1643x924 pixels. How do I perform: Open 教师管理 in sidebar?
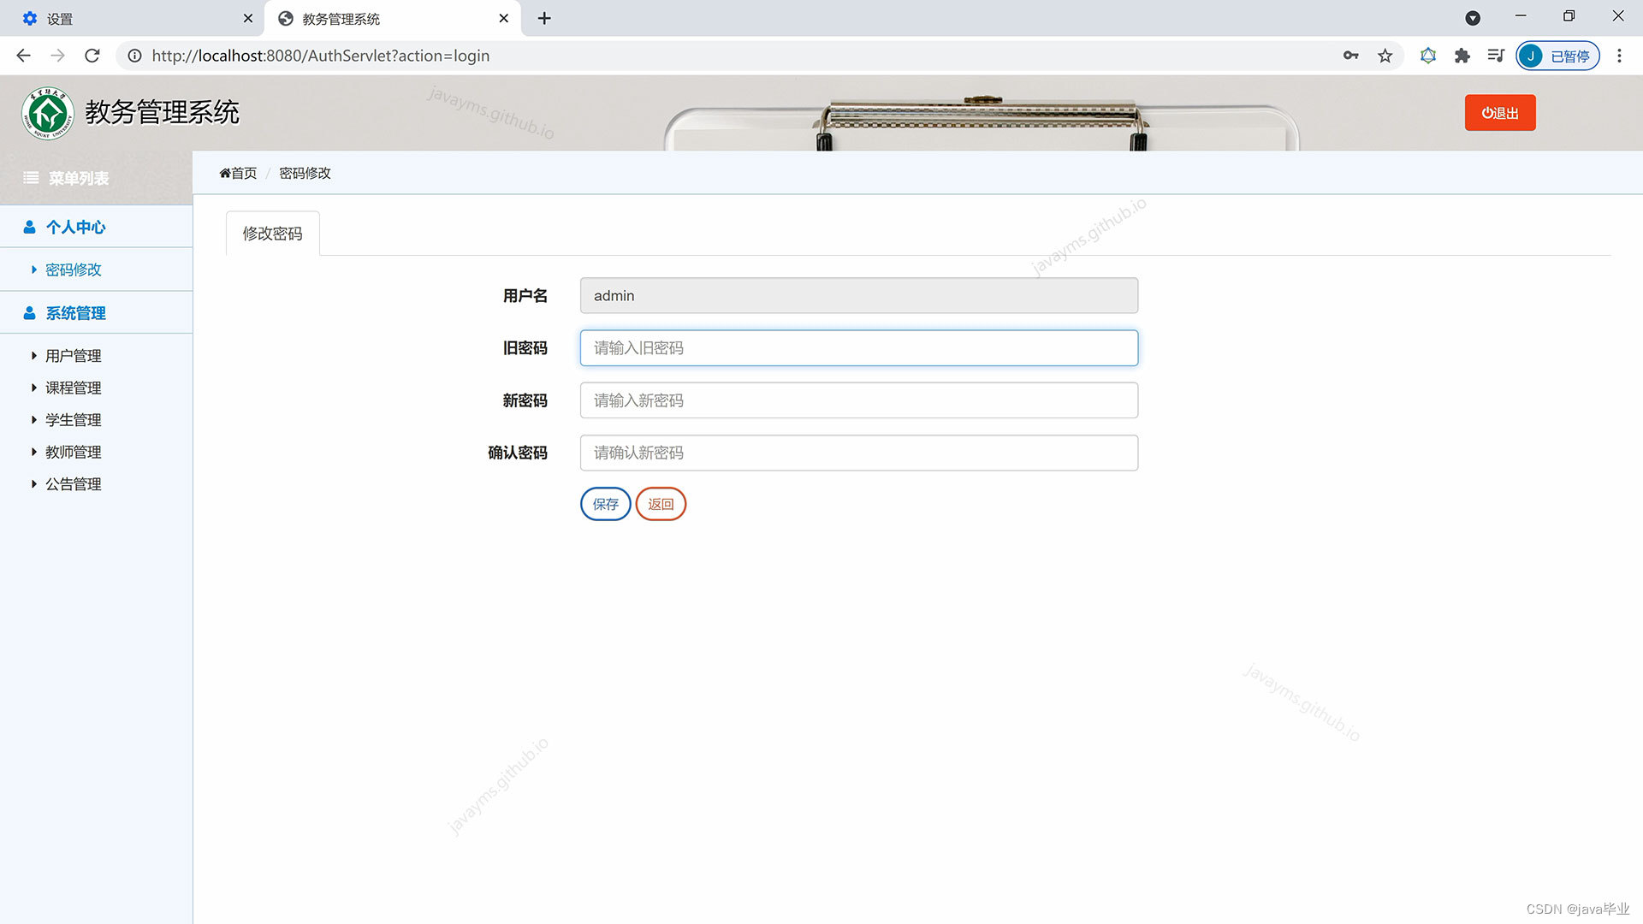point(73,452)
